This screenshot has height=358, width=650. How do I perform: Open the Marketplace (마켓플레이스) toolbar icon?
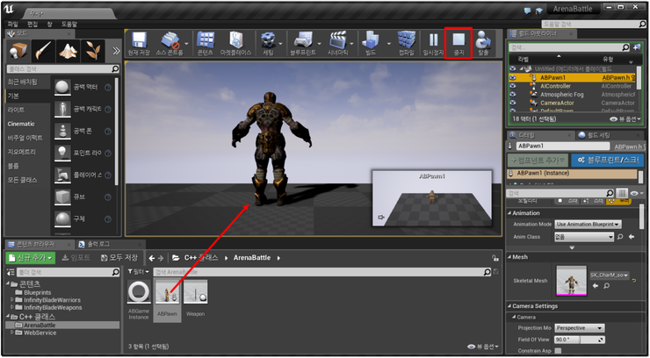[x=235, y=40]
